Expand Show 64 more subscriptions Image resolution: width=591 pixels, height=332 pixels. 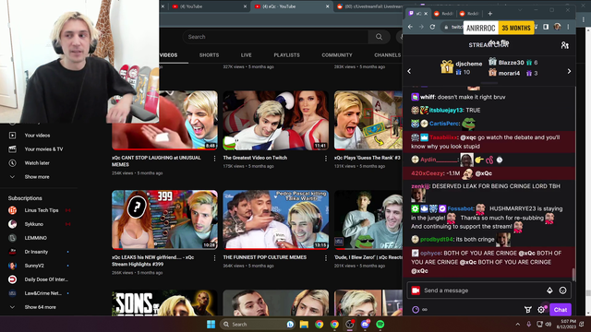point(41,307)
